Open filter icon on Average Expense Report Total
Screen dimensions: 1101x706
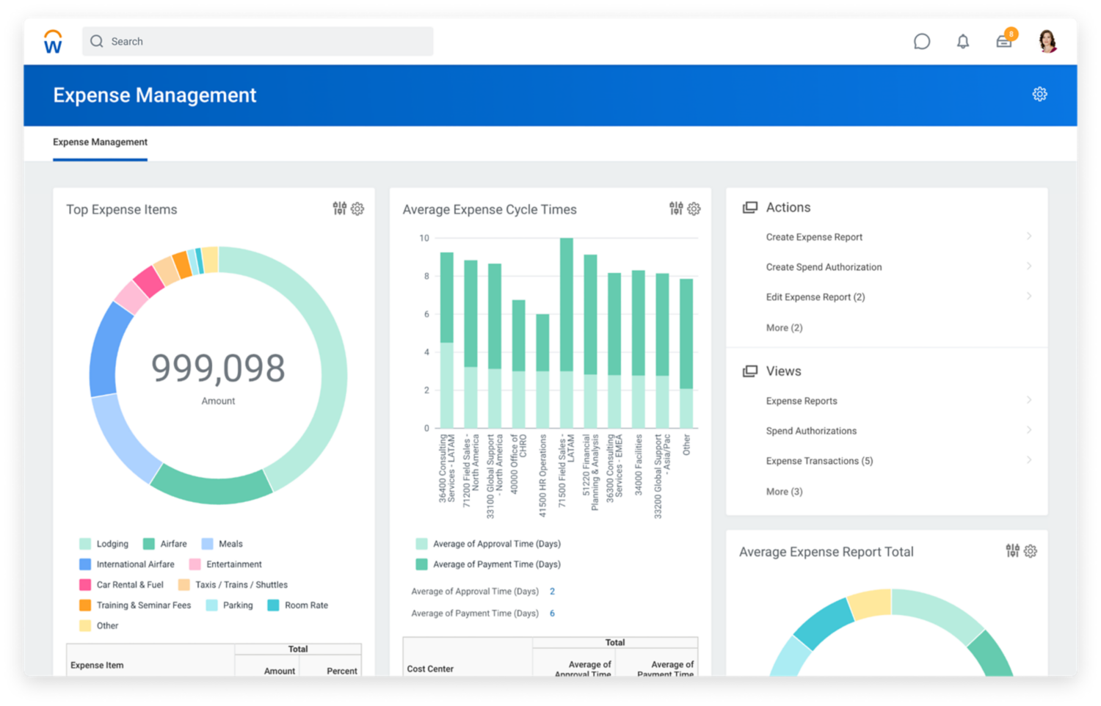coord(1013,550)
